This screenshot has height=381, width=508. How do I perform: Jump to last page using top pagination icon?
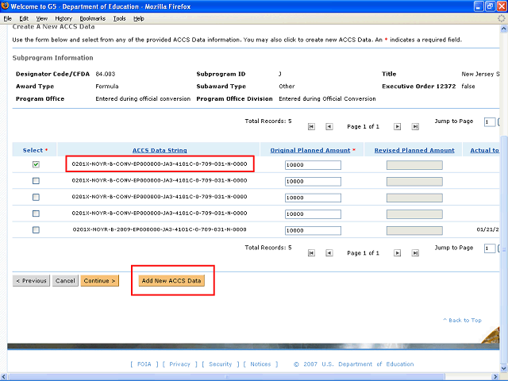(x=414, y=127)
